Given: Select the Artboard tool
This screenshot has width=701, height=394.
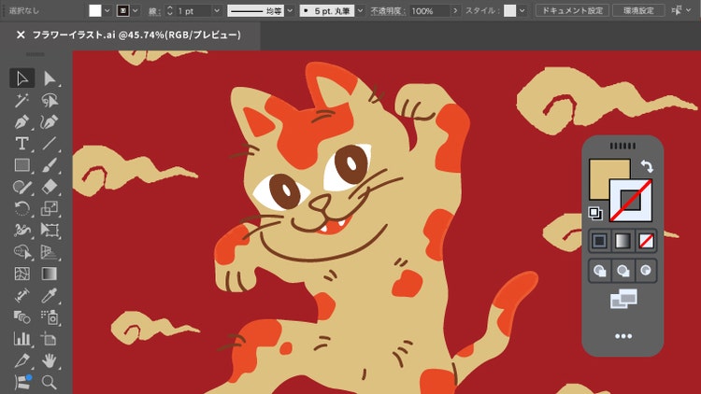Looking at the screenshot, I should point(50,339).
